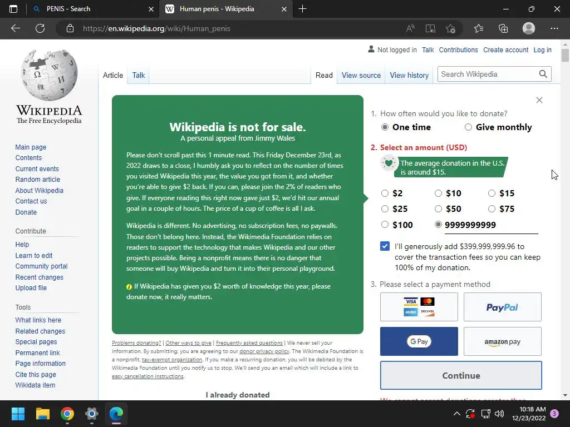Open Windows Start menu
570x427 pixels.
18,414
